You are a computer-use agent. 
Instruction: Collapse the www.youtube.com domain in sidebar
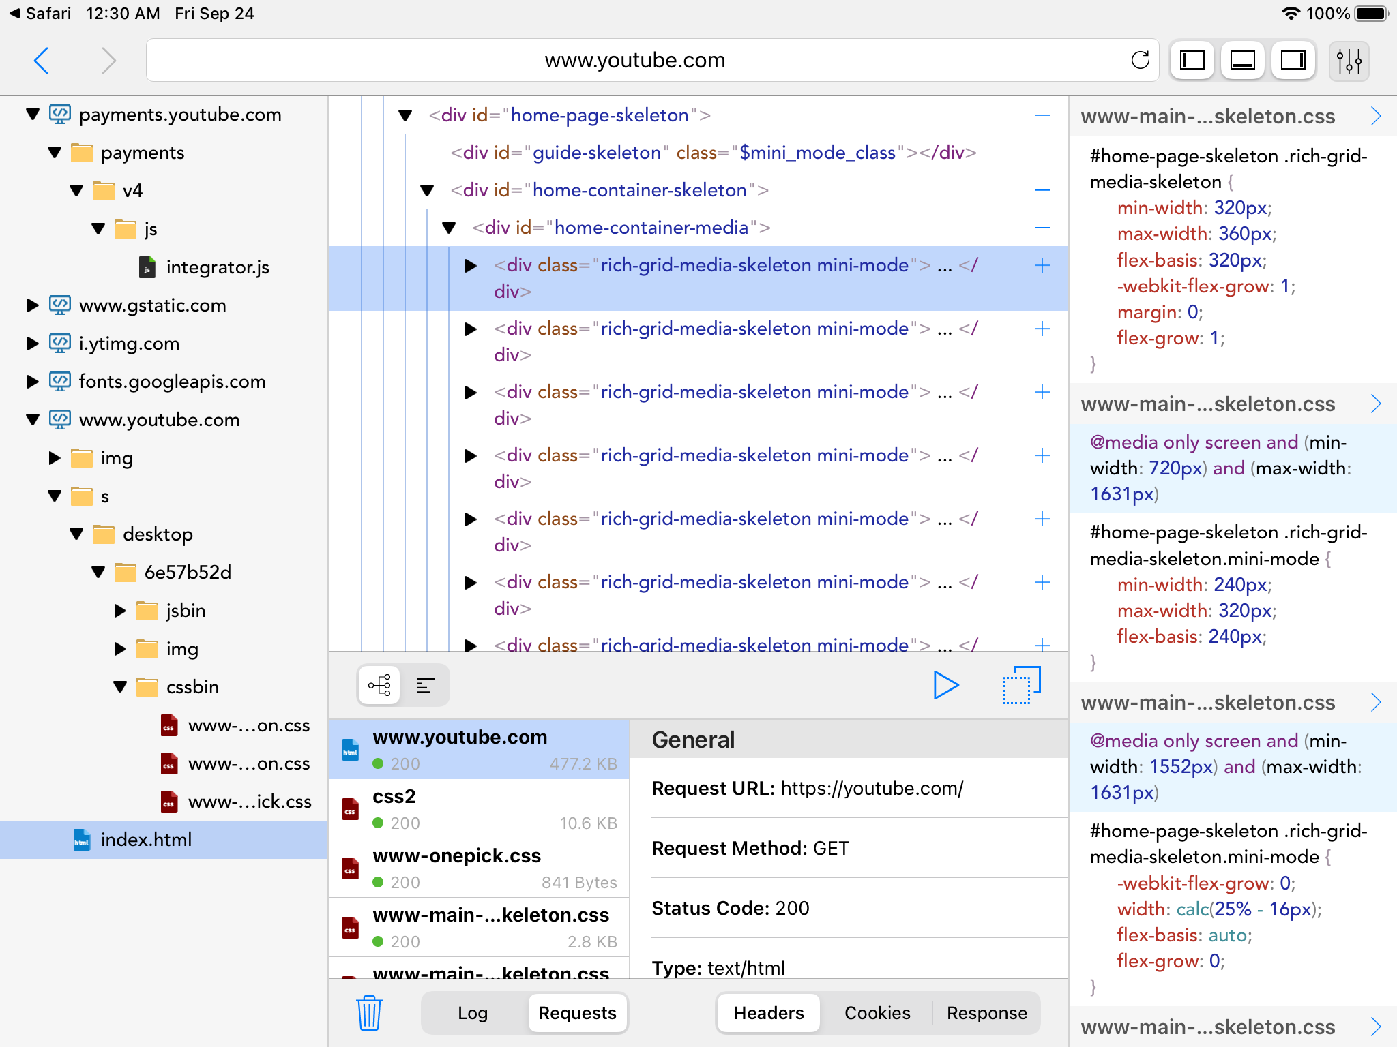[32, 420]
